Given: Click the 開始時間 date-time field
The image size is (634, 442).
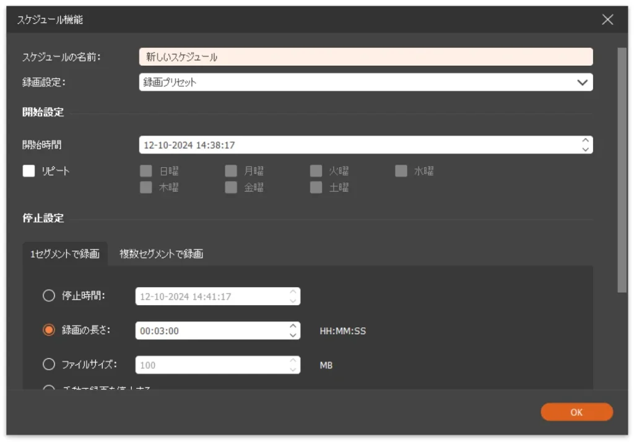Looking at the screenshot, I should (x=359, y=145).
